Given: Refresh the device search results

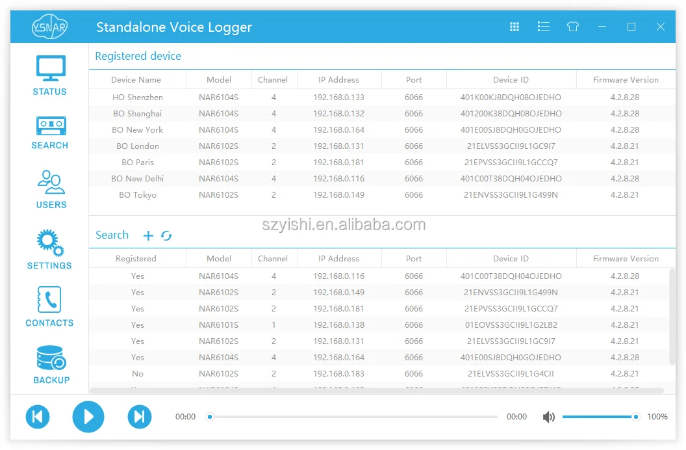Looking at the screenshot, I should coord(167,235).
